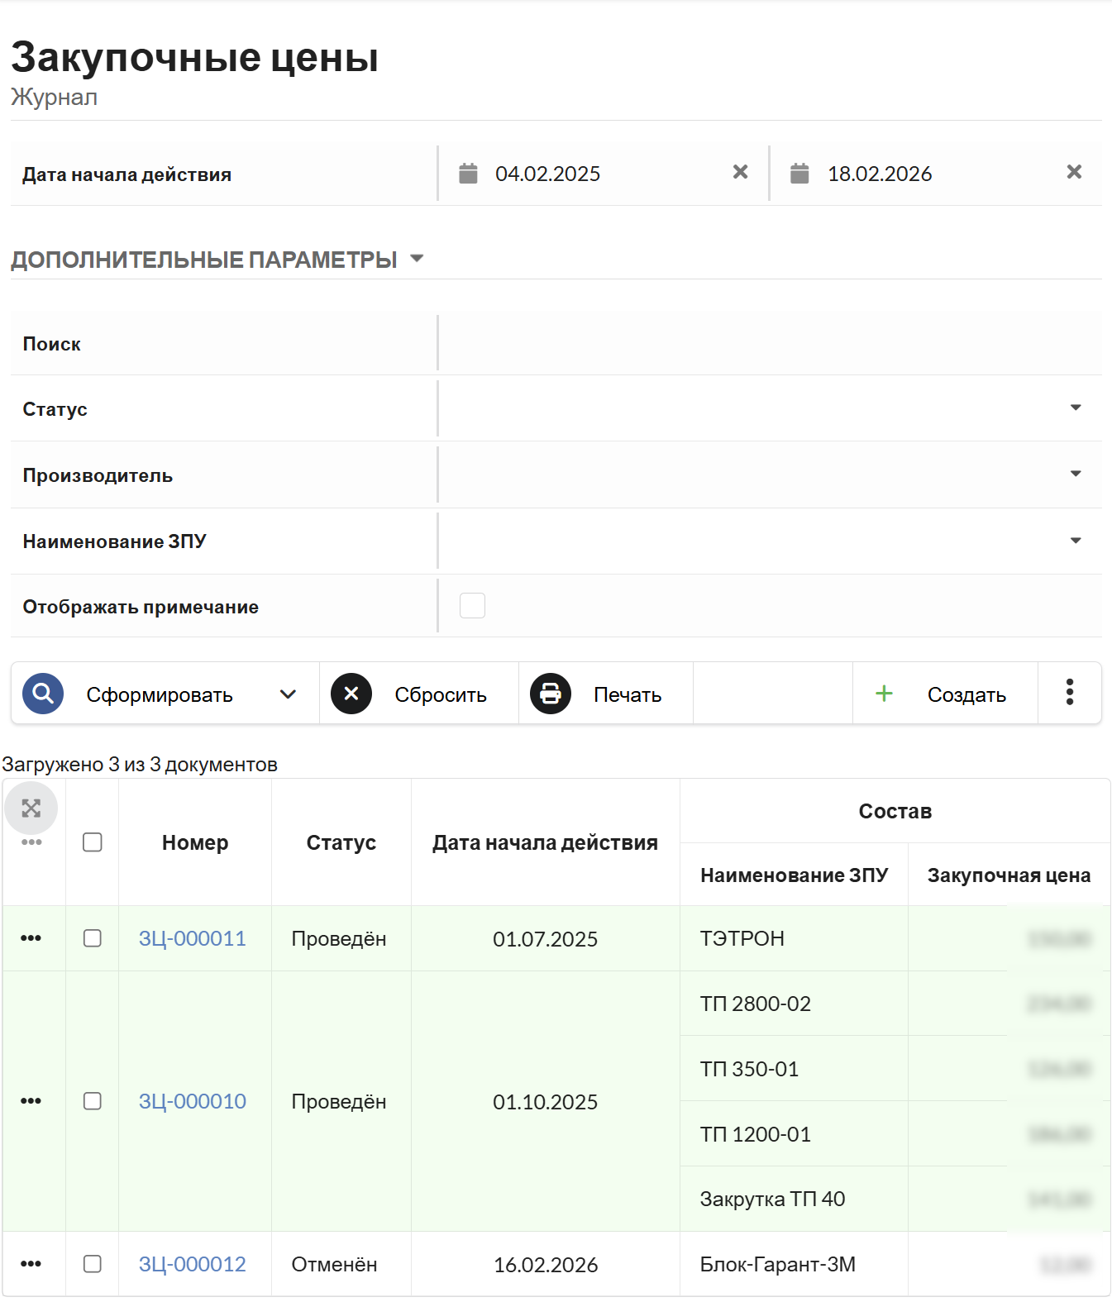Open document ЗЦ-000010
The image size is (1112, 1302).
coord(193,1101)
